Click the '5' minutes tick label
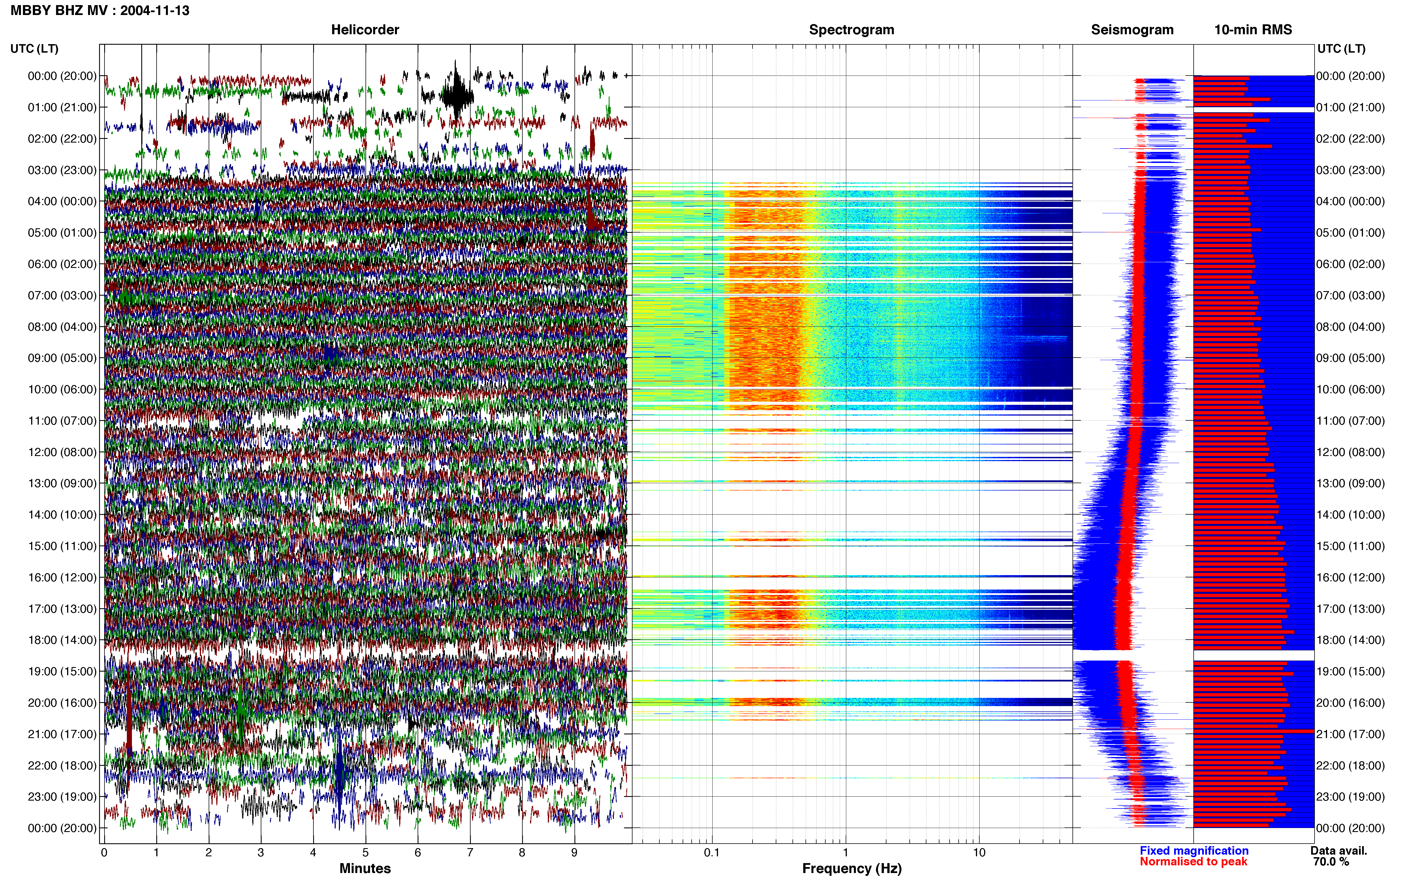 coord(365,853)
